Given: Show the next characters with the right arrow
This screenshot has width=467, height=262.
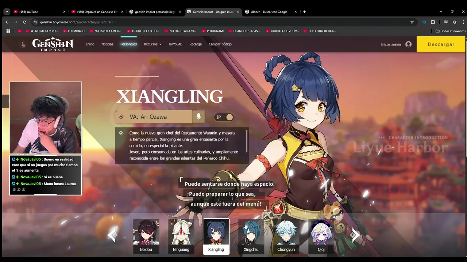Looking at the screenshot, I should tap(355, 235).
